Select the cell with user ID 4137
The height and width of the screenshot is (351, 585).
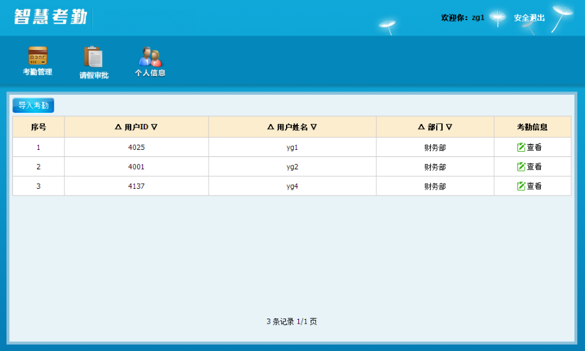tap(136, 186)
